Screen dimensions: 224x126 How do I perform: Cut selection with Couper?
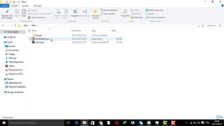tap(33, 10)
